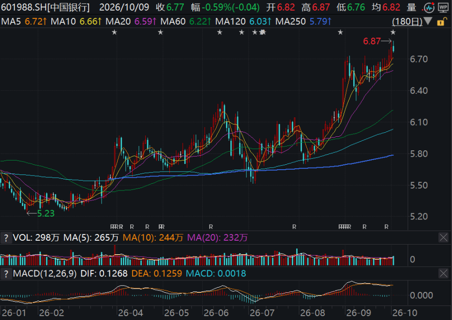Click the orange DEA: 0.1259 value
The image size is (452, 320).
[x=157, y=274]
